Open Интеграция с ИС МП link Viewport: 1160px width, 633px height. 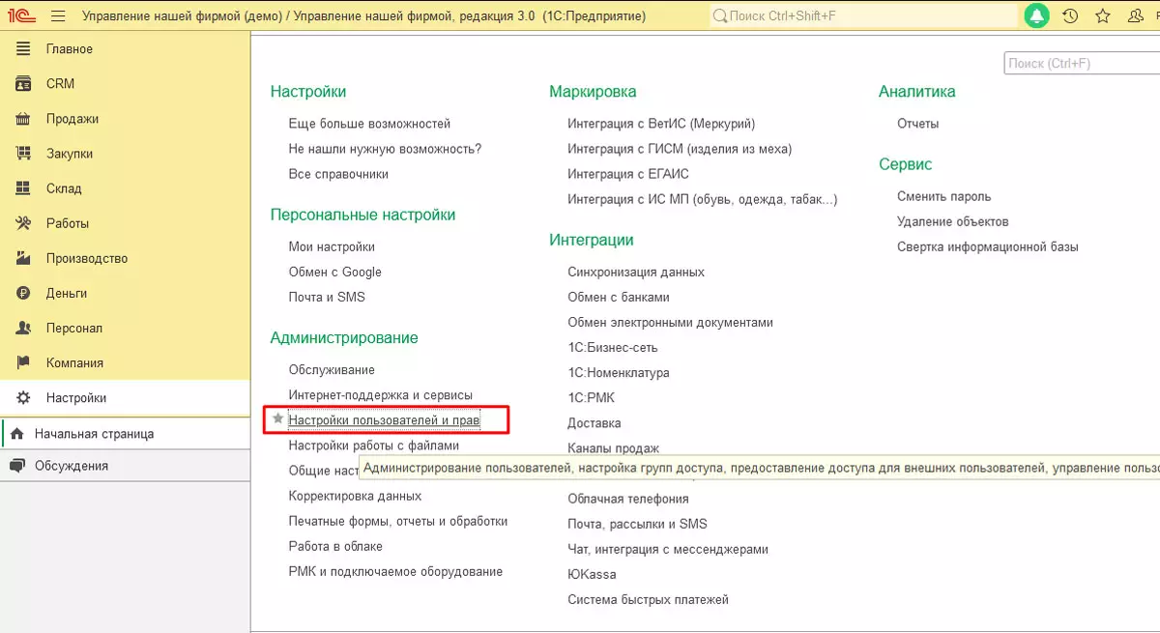pyautogui.click(x=703, y=199)
